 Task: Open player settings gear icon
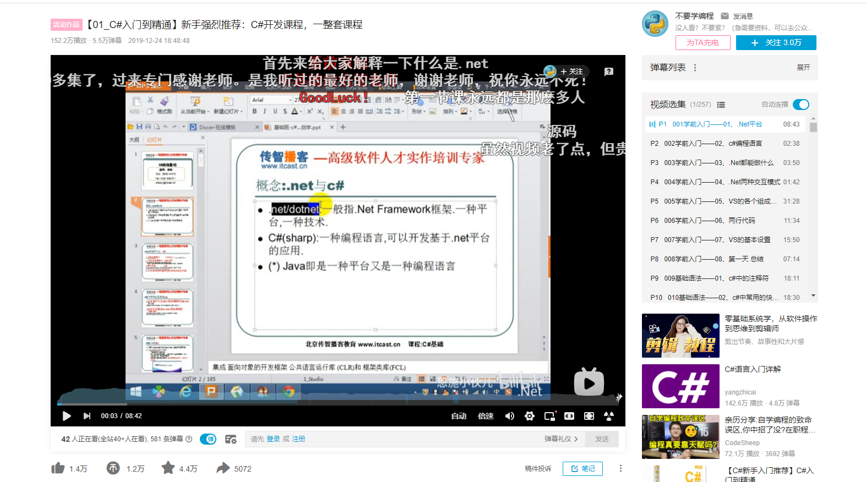coord(530,416)
